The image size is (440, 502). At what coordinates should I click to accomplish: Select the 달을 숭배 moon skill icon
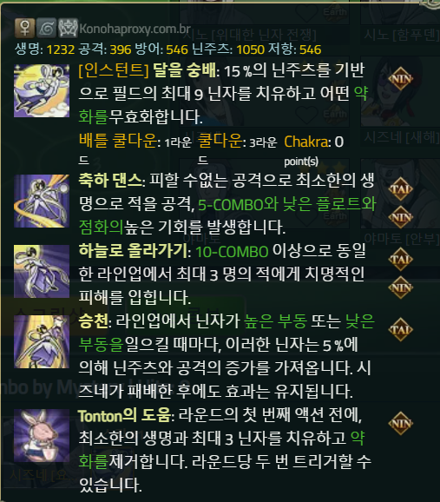pos(42,90)
